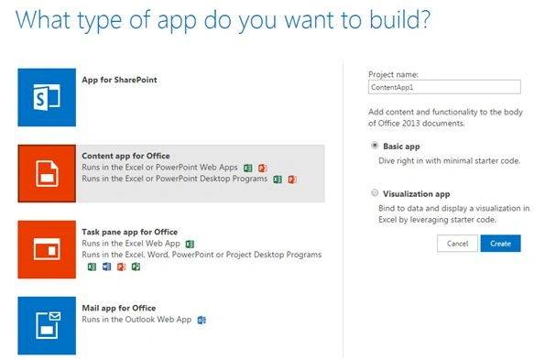The width and height of the screenshot is (545, 359).
Task: Click the orange Content app tile icon
Action: click(47, 173)
